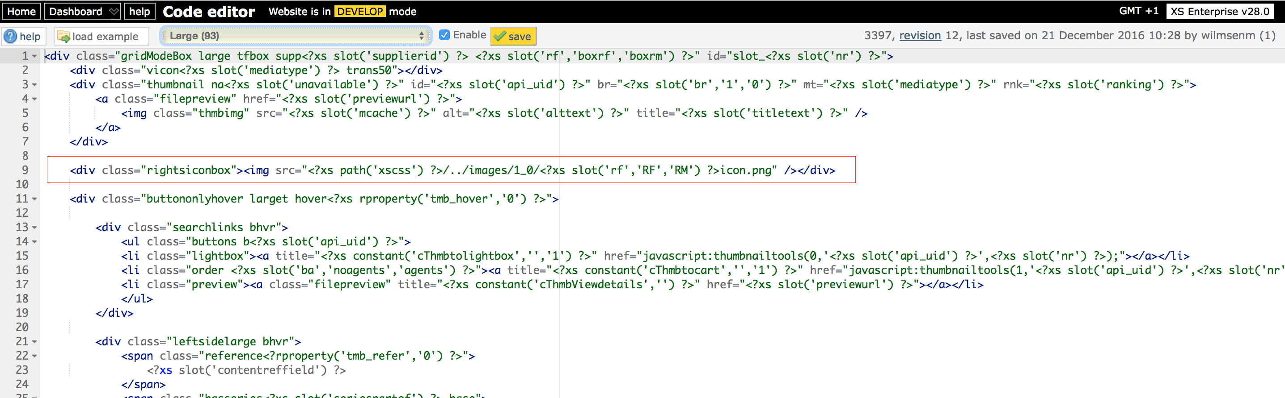Save the code with save button
1285x398 pixels.
point(513,36)
